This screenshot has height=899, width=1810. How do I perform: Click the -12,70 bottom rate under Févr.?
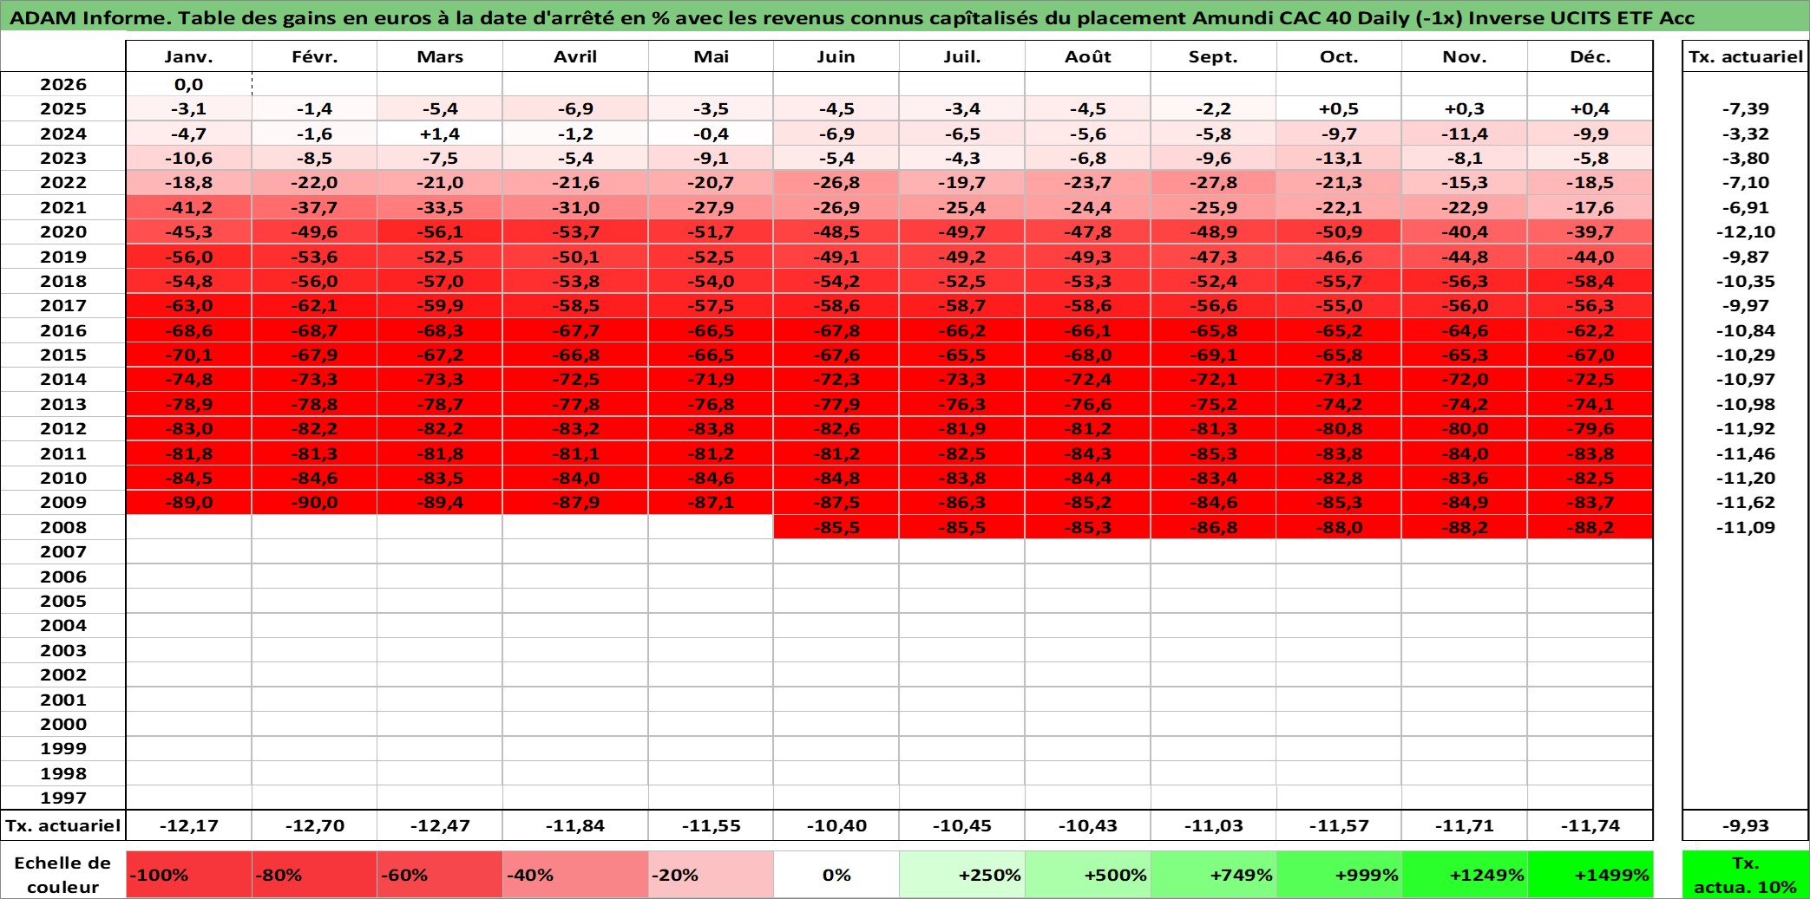click(x=315, y=825)
